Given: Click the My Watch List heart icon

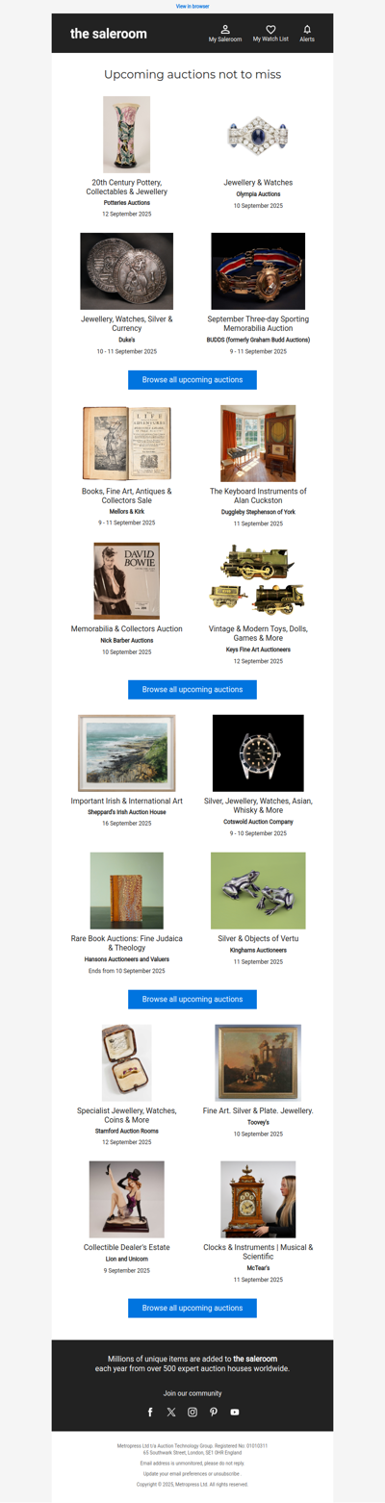Looking at the screenshot, I should point(270,30).
